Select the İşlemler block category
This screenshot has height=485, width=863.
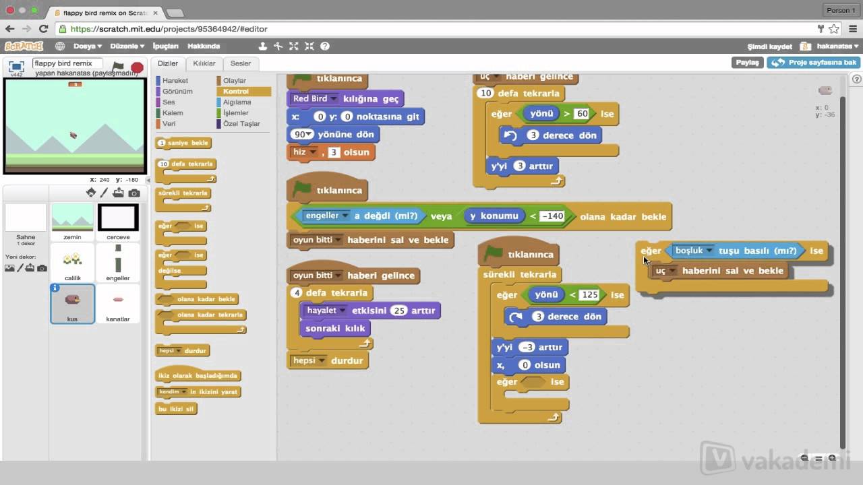pyautogui.click(x=236, y=113)
